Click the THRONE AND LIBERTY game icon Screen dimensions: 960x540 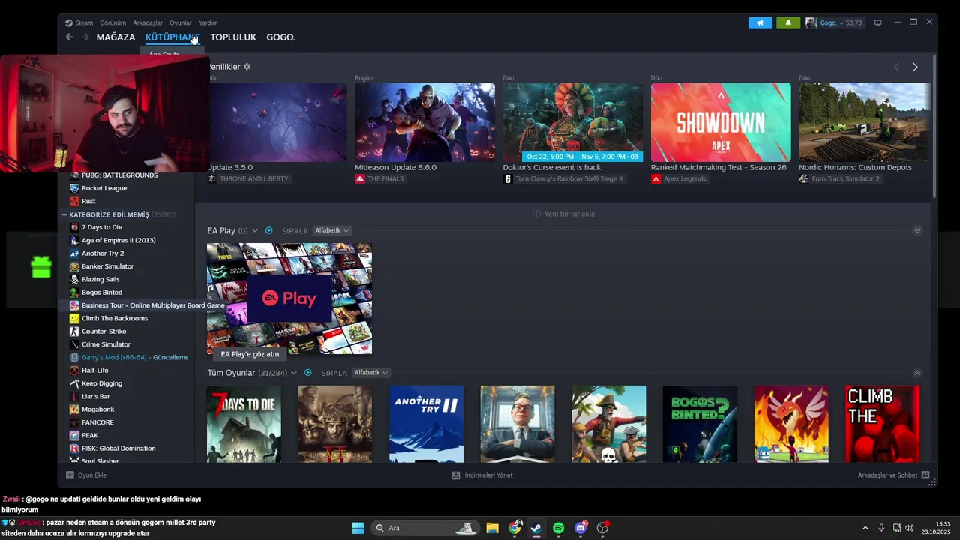(x=212, y=179)
